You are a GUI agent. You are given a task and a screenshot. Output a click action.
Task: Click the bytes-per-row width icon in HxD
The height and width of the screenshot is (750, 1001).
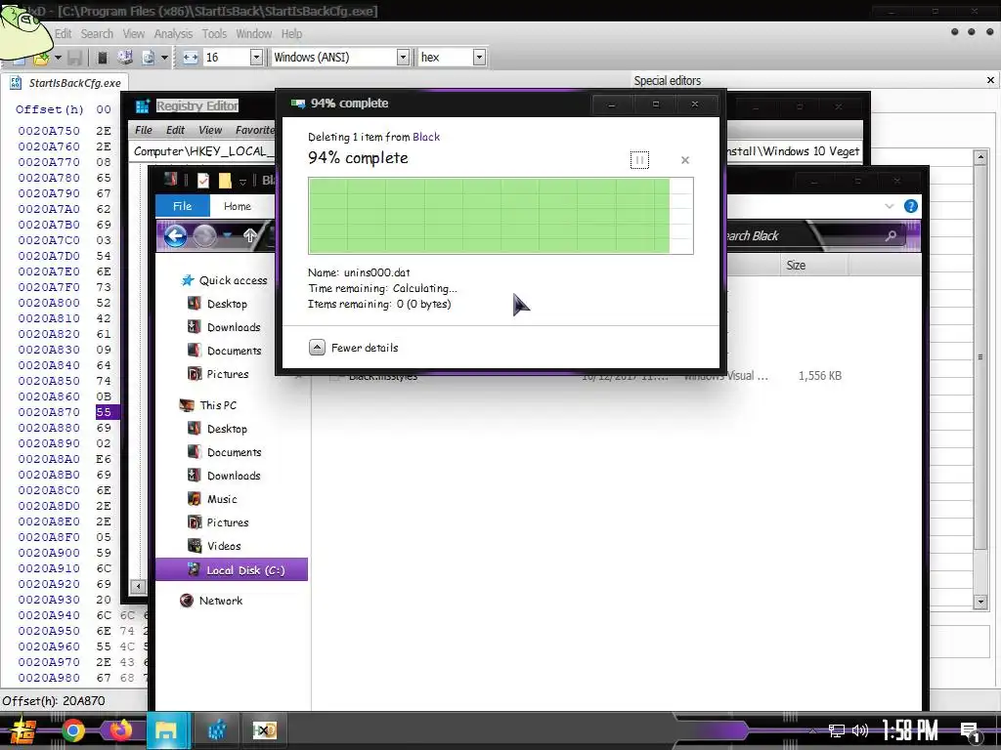point(191,58)
